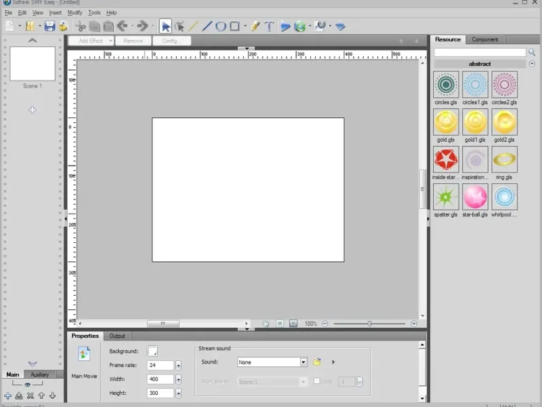Expand the abstract category dropdown arrow
The width and height of the screenshot is (542, 407).
(532, 64)
